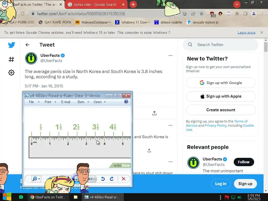268x201 pixels.
Task: Open Explore via hashtag icon
Action: tap(11, 59)
